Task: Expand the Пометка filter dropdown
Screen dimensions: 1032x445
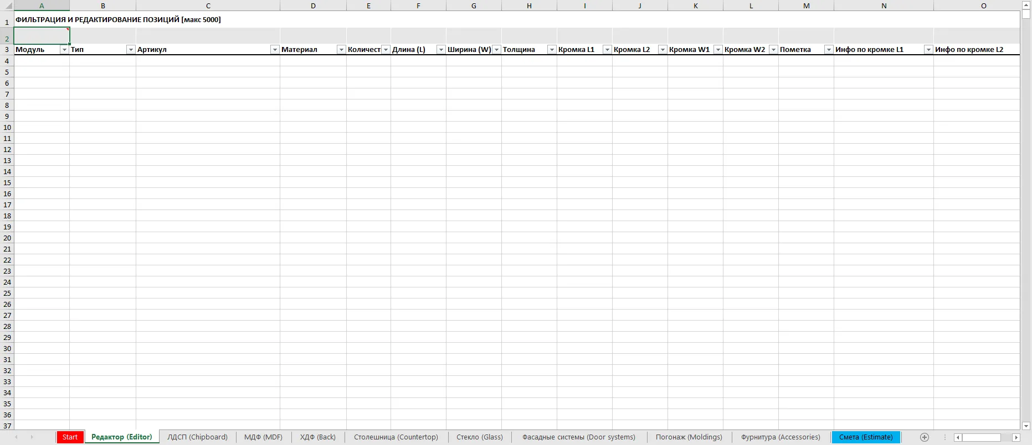Action: coord(829,50)
